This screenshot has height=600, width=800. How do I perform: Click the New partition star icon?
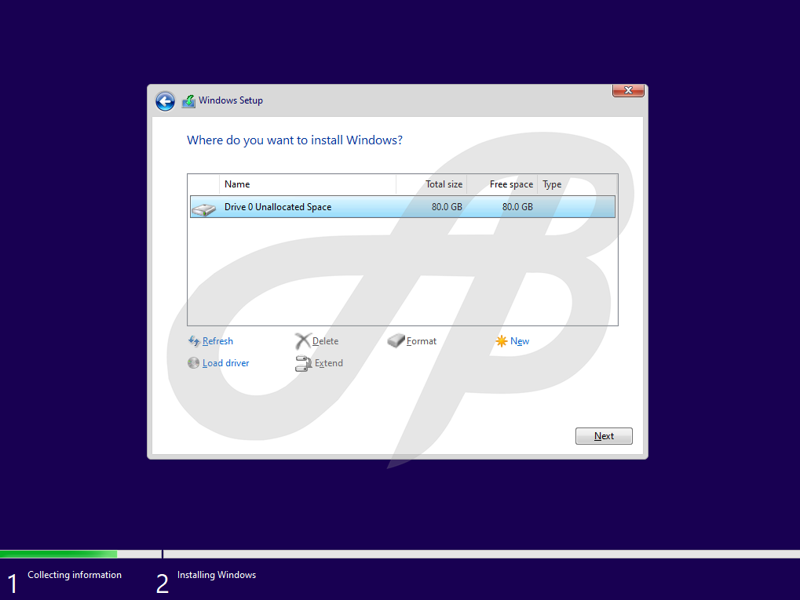click(502, 341)
